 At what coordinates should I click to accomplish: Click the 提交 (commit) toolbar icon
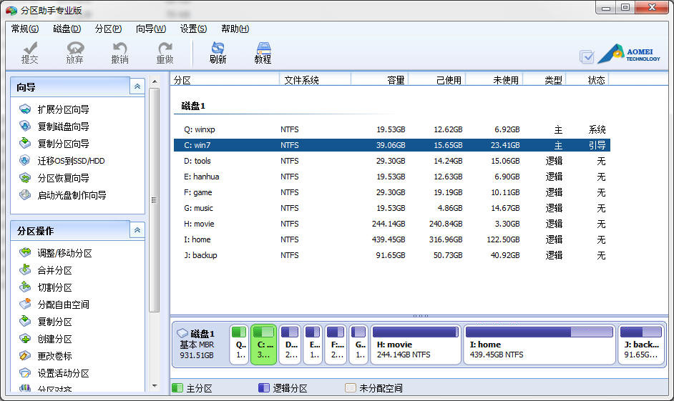[30, 52]
